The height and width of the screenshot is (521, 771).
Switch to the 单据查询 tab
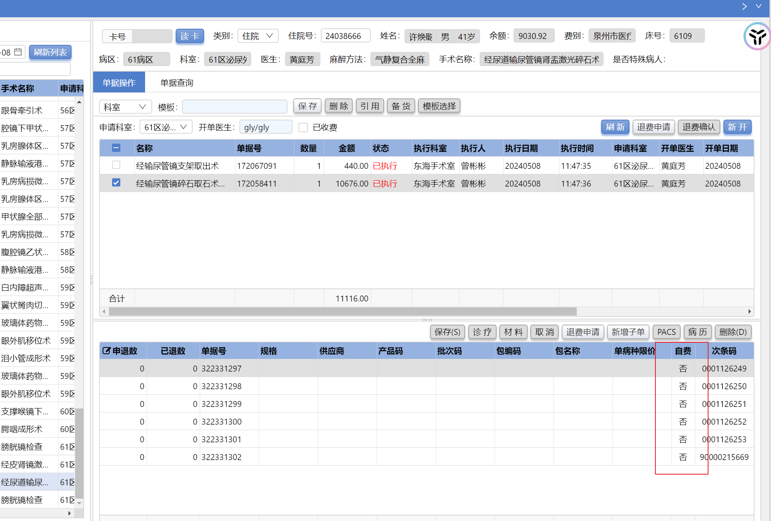click(x=177, y=83)
